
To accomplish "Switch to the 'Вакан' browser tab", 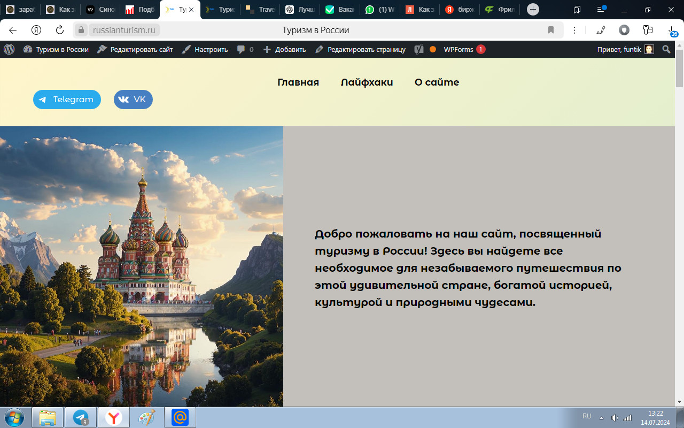I will coord(340,10).
